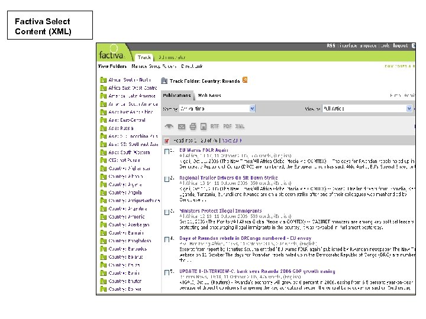This screenshot has height=319, width=426.
Task: Open folder America: Latin America
Action: pos(132,96)
